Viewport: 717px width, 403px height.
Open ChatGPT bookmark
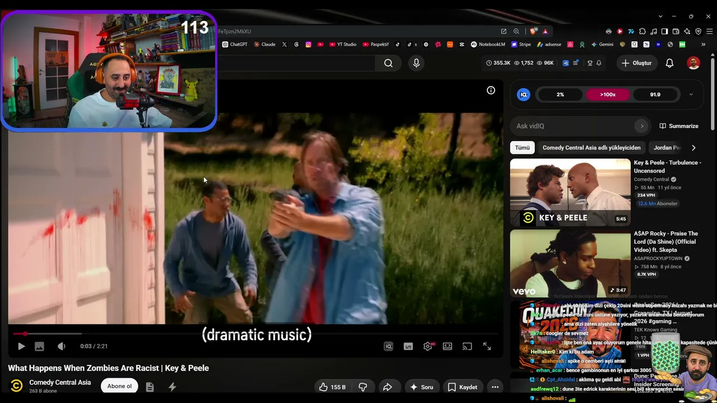point(235,44)
